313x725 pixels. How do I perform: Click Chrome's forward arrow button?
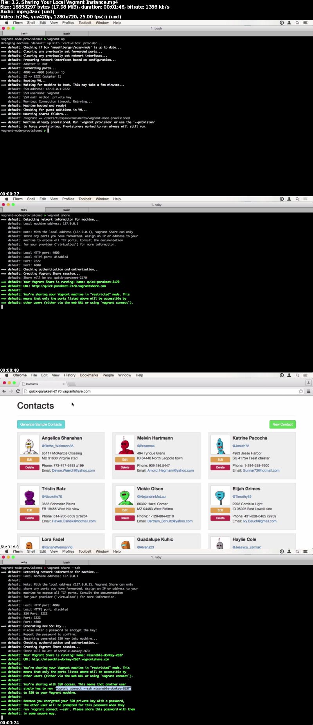pos(11,391)
